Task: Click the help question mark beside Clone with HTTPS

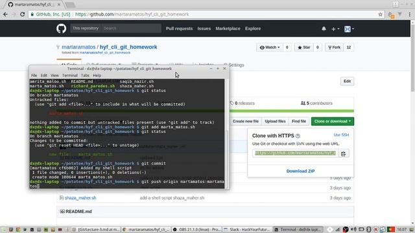Action: coord(298,136)
